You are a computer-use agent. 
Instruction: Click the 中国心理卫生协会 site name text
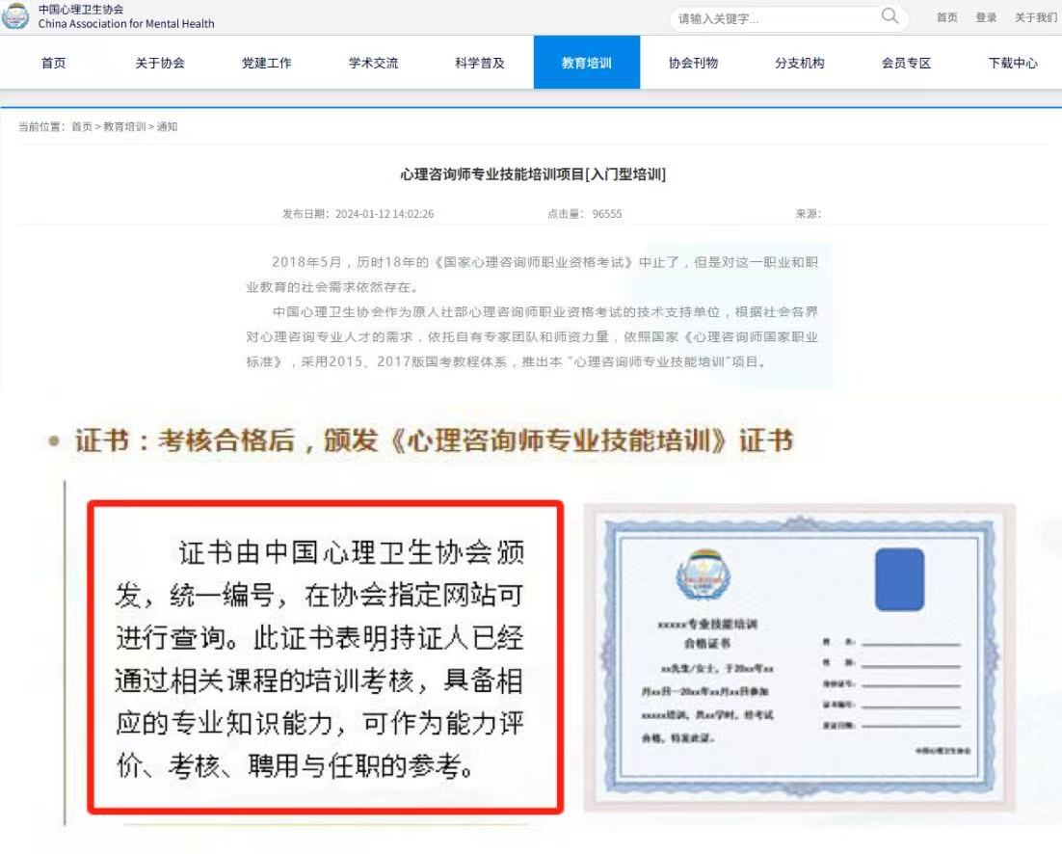[x=81, y=10]
